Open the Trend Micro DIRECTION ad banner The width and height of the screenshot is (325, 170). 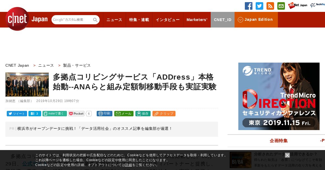pyautogui.click(x=279, y=96)
